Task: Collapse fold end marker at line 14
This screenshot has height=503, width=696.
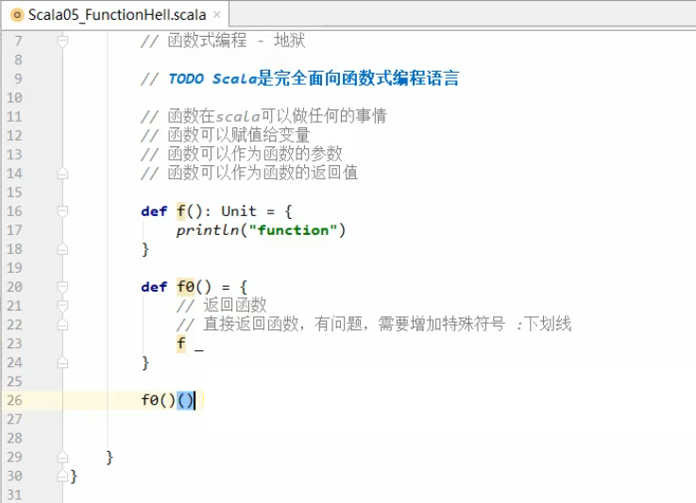Action: 62,174
